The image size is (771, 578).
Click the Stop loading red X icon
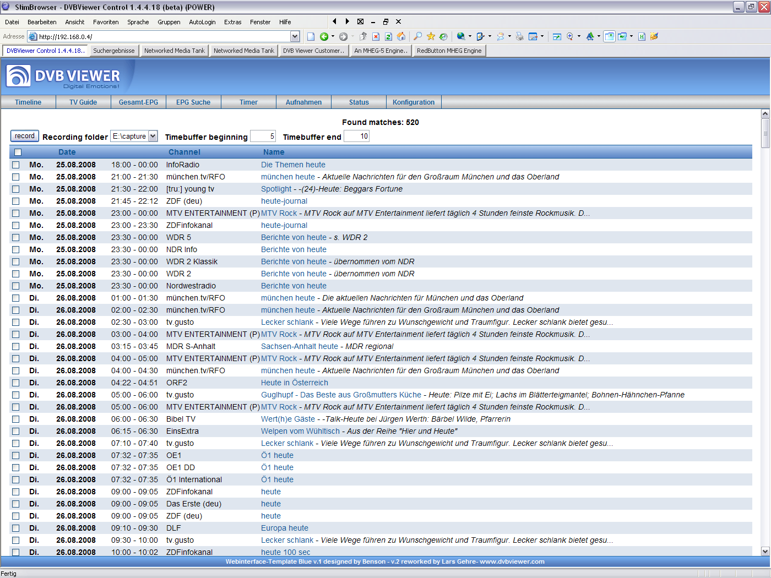tap(376, 36)
